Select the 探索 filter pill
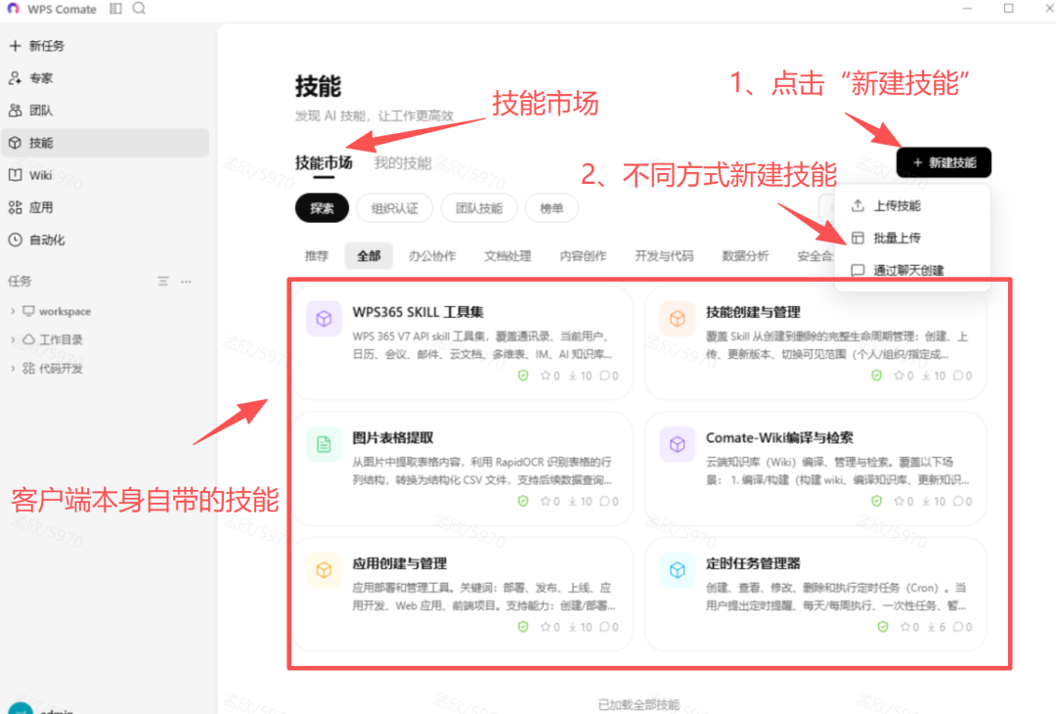The height and width of the screenshot is (714, 1056). pyautogui.click(x=322, y=208)
